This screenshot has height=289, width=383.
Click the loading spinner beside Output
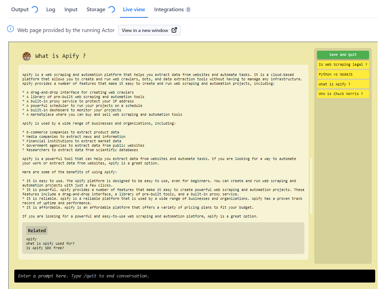[x=35, y=10]
